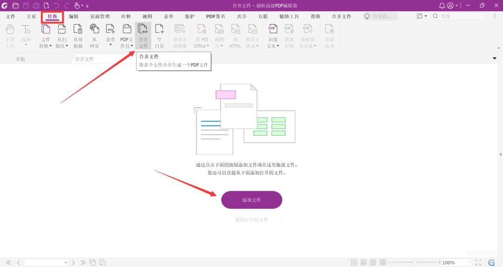Open a file with the folder icon
This screenshot has height=267, width=503.
pyautogui.click(x=15, y=6)
